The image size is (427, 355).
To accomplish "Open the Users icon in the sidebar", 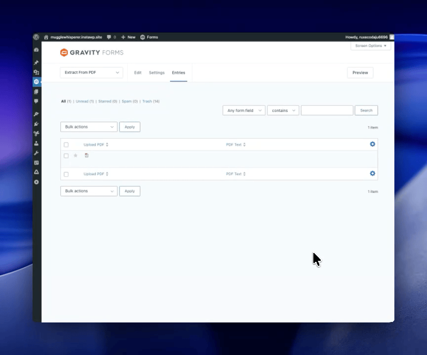I will click(36, 143).
